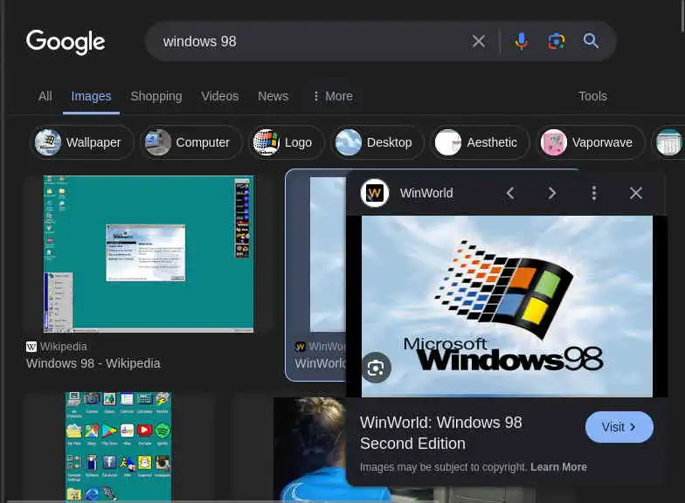Open thumbnail of person in blue shirt

click(x=310, y=450)
